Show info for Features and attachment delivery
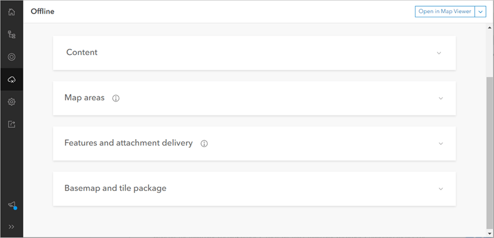This screenshot has width=494, height=238. (x=204, y=143)
